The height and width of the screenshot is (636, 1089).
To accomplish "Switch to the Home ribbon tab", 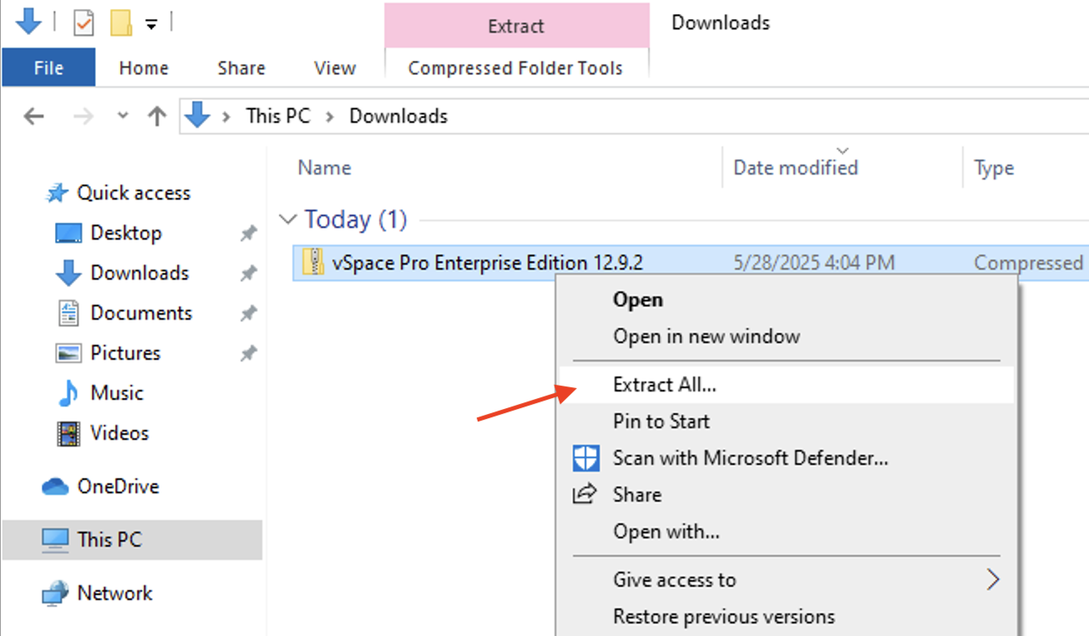I will coord(144,68).
